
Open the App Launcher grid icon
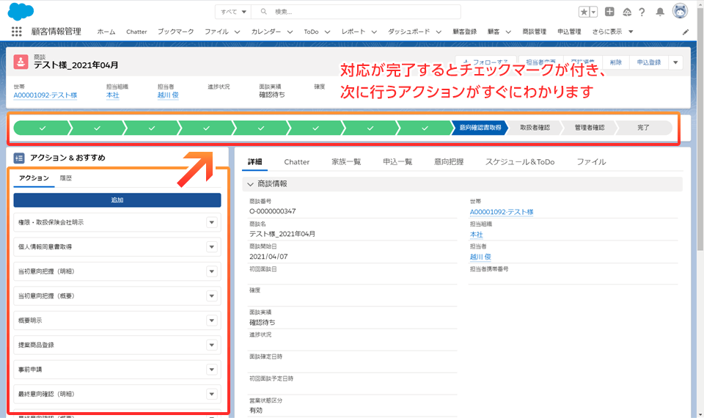pos(16,32)
